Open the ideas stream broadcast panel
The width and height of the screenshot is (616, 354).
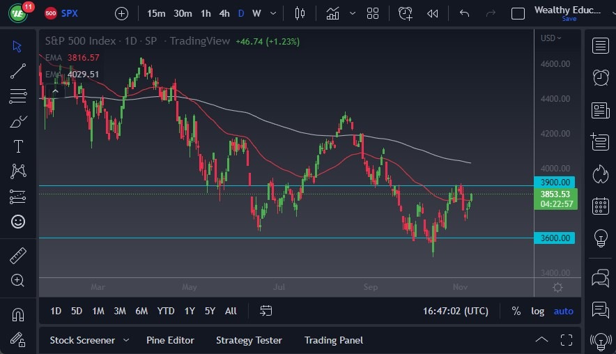pyautogui.click(x=600, y=341)
